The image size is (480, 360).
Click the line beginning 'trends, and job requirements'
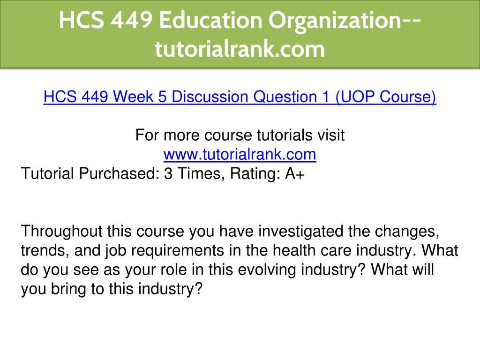[240, 251]
